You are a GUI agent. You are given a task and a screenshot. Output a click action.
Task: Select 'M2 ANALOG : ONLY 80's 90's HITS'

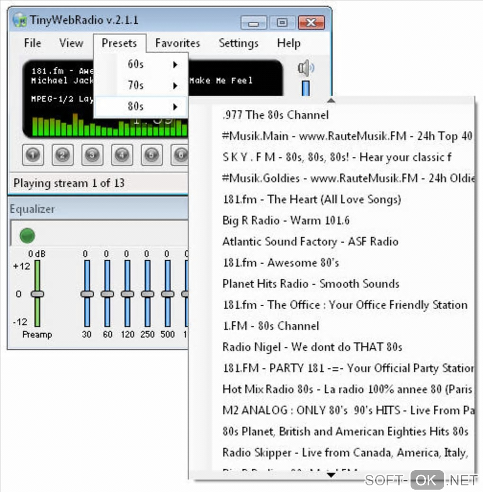tap(331, 410)
